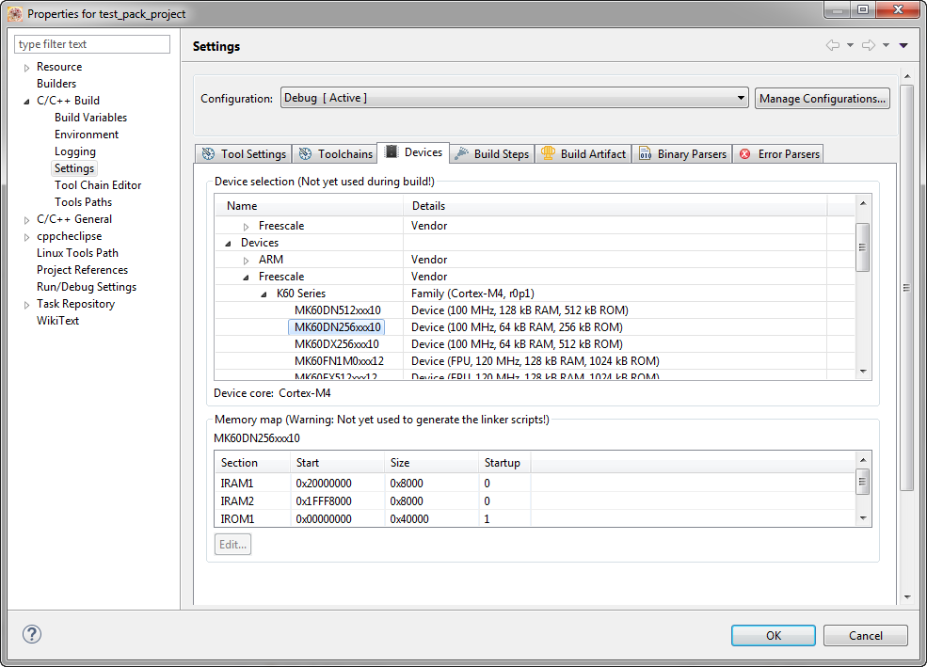
Task: Open the view menu triangle icon
Action: (x=903, y=45)
